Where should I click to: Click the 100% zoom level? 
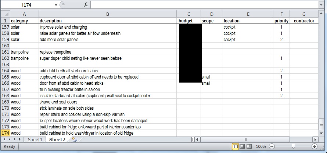click(x=260, y=146)
